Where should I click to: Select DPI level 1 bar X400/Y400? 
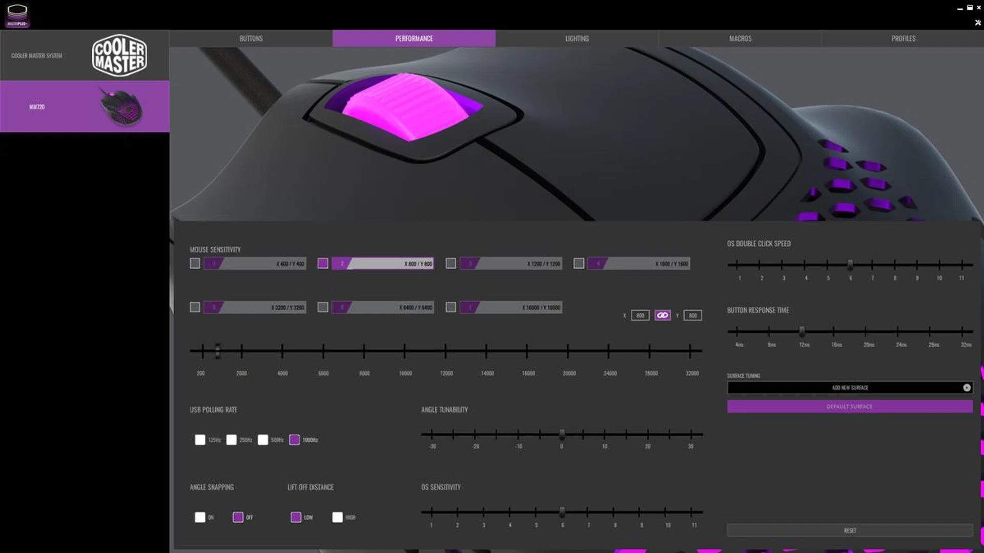pos(255,264)
